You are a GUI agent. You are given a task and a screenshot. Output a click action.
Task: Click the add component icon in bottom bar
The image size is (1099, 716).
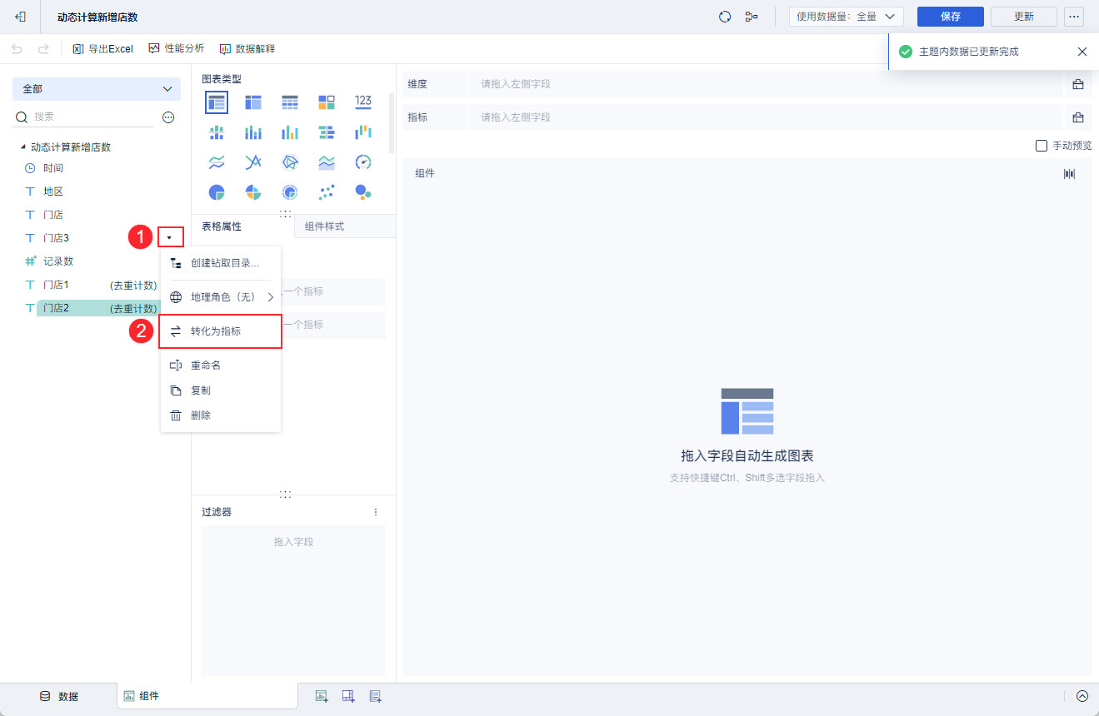click(322, 696)
